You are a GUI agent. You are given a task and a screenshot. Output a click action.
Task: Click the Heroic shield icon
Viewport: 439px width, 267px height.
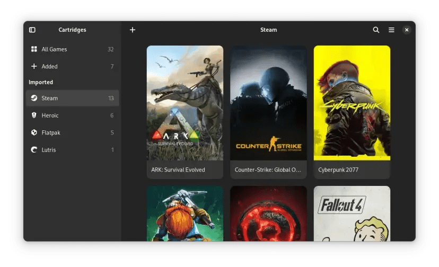pyautogui.click(x=34, y=115)
